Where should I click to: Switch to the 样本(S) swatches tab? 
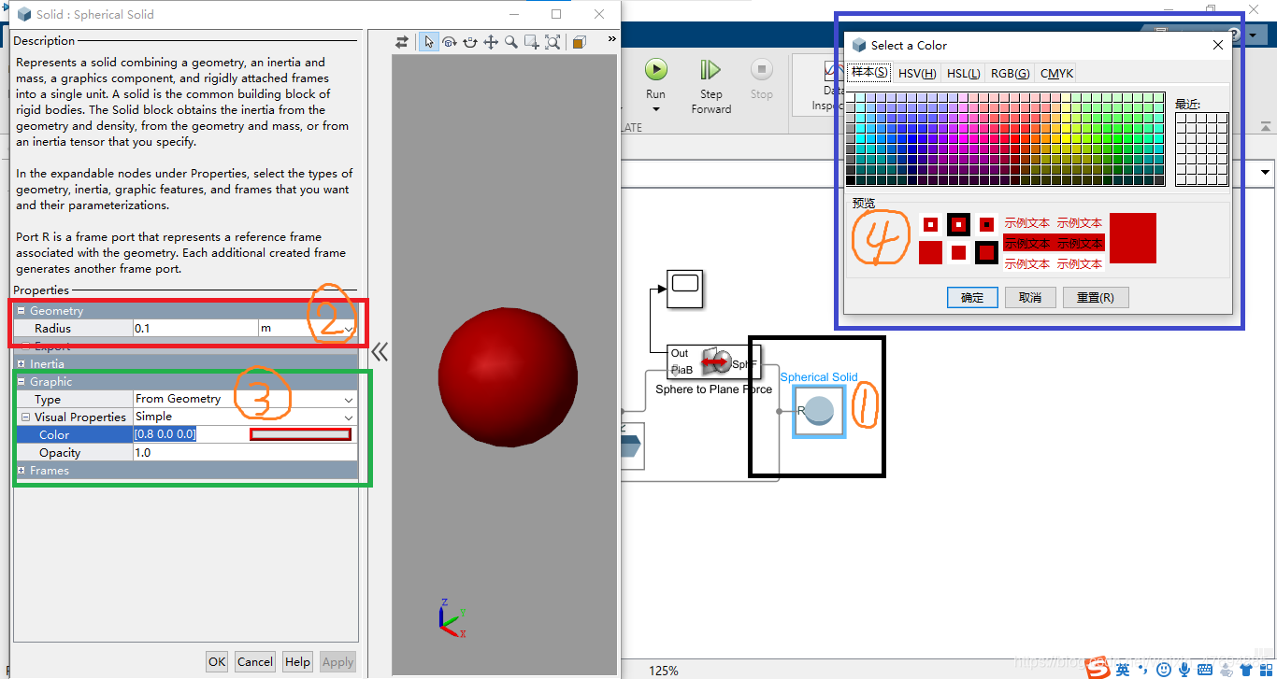point(869,73)
